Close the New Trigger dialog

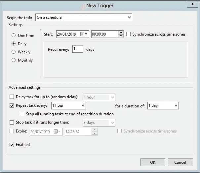[192, 4]
